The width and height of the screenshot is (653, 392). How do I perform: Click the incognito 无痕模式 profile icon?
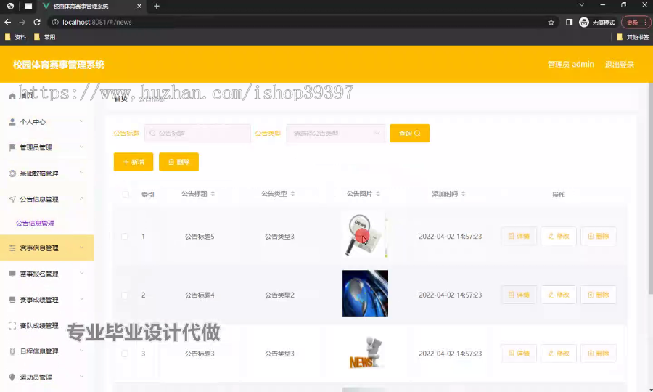pyautogui.click(x=584, y=22)
